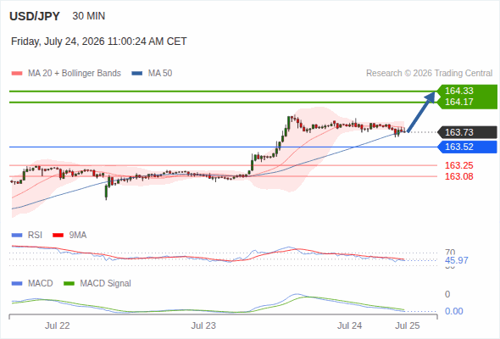500x339 pixels.
Task: Select the red 163.08 support label
Action: [x=458, y=176]
